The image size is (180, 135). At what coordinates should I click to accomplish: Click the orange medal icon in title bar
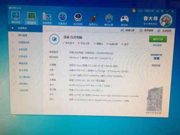click(134, 10)
